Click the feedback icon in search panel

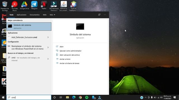coord(99,15)
